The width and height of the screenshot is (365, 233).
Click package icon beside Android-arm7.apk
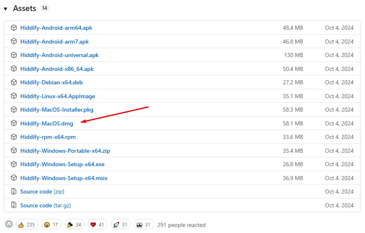(14, 42)
